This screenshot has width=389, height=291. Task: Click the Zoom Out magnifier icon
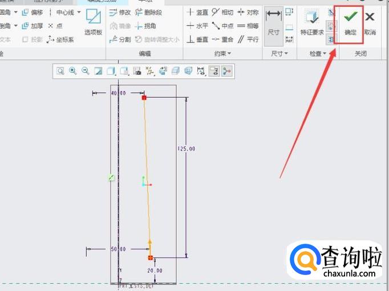click(86, 71)
